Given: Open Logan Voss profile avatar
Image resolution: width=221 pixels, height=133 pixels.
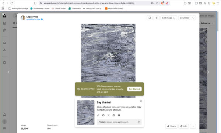Looking at the screenshot, I should 23,18.
